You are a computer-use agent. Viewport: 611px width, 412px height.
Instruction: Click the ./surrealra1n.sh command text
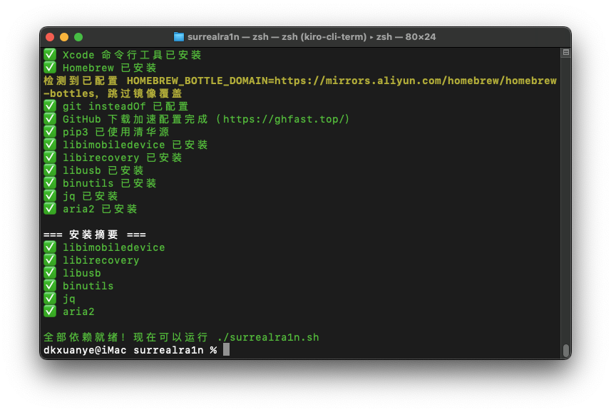click(x=268, y=337)
